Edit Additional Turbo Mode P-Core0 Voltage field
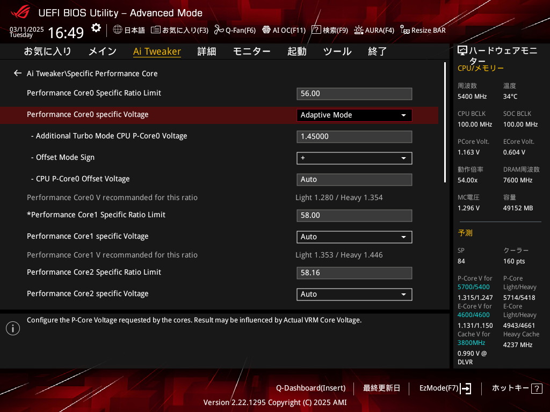550x412 pixels. [x=354, y=137]
